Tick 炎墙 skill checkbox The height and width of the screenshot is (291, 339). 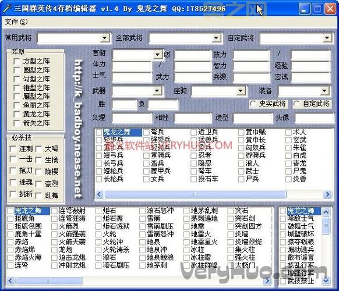click(231, 234)
